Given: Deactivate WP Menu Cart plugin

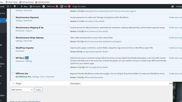Looking at the screenshot, I should pyautogui.click(x=20, y=61).
